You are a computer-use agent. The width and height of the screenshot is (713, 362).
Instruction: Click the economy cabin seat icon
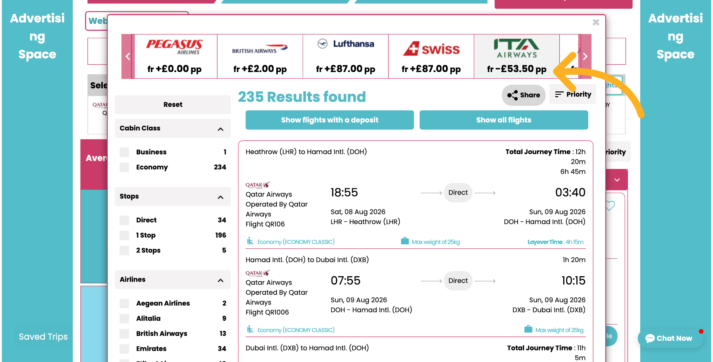click(250, 241)
